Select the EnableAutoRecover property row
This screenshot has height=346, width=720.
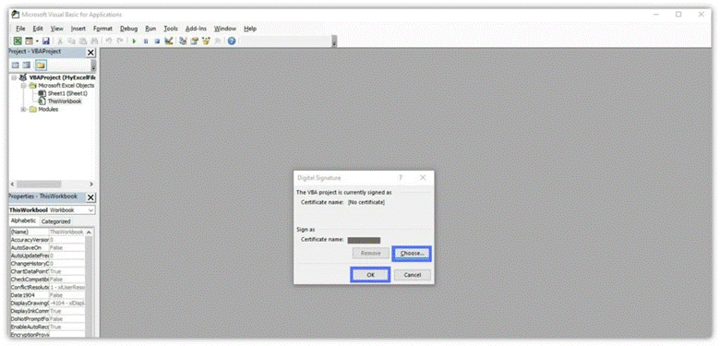[47, 327]
